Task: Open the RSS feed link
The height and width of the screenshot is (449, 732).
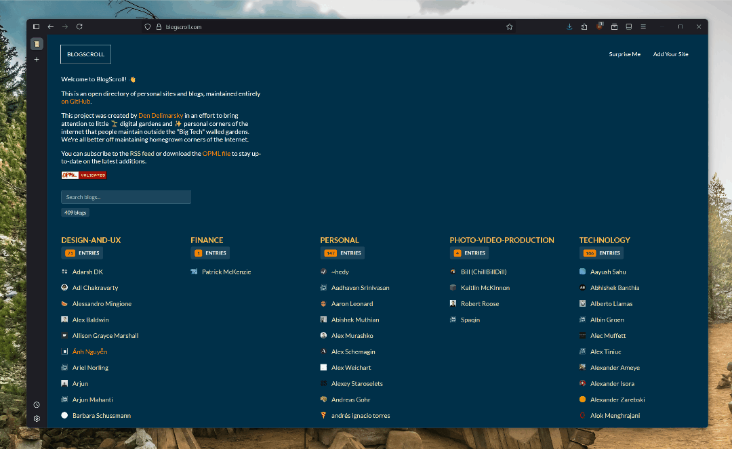Action: 142,154
